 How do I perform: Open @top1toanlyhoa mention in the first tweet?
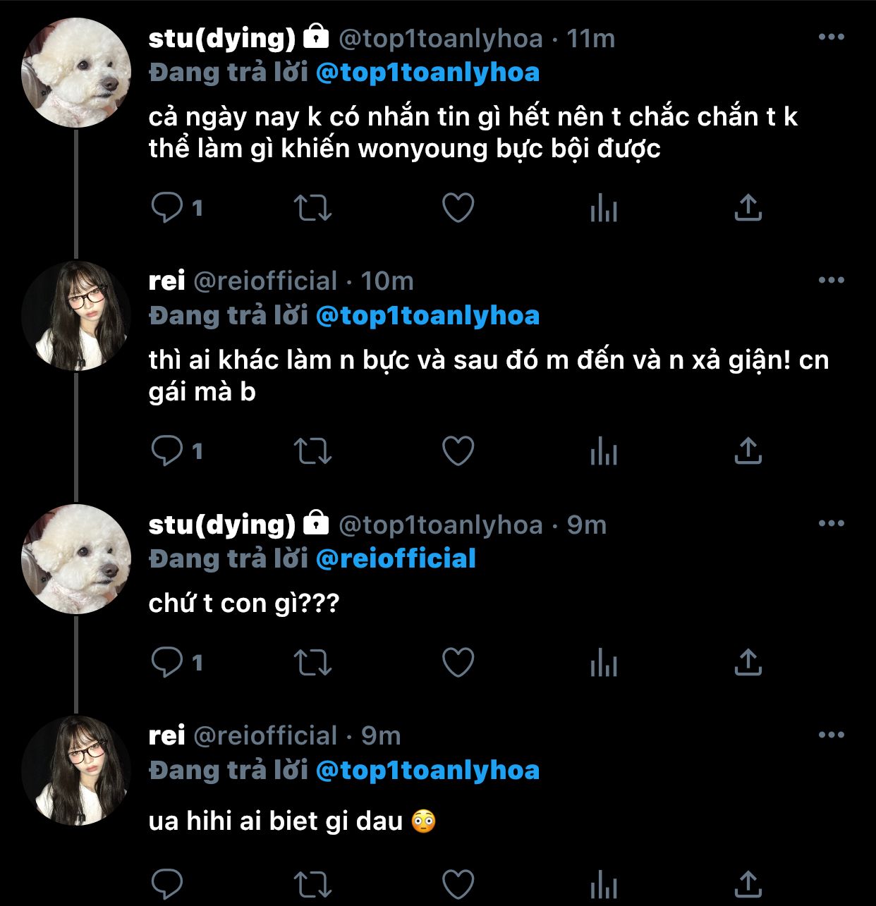pos(427,73)
